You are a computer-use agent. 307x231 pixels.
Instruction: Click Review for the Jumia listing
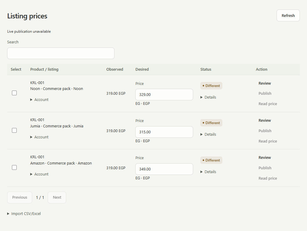265,120
